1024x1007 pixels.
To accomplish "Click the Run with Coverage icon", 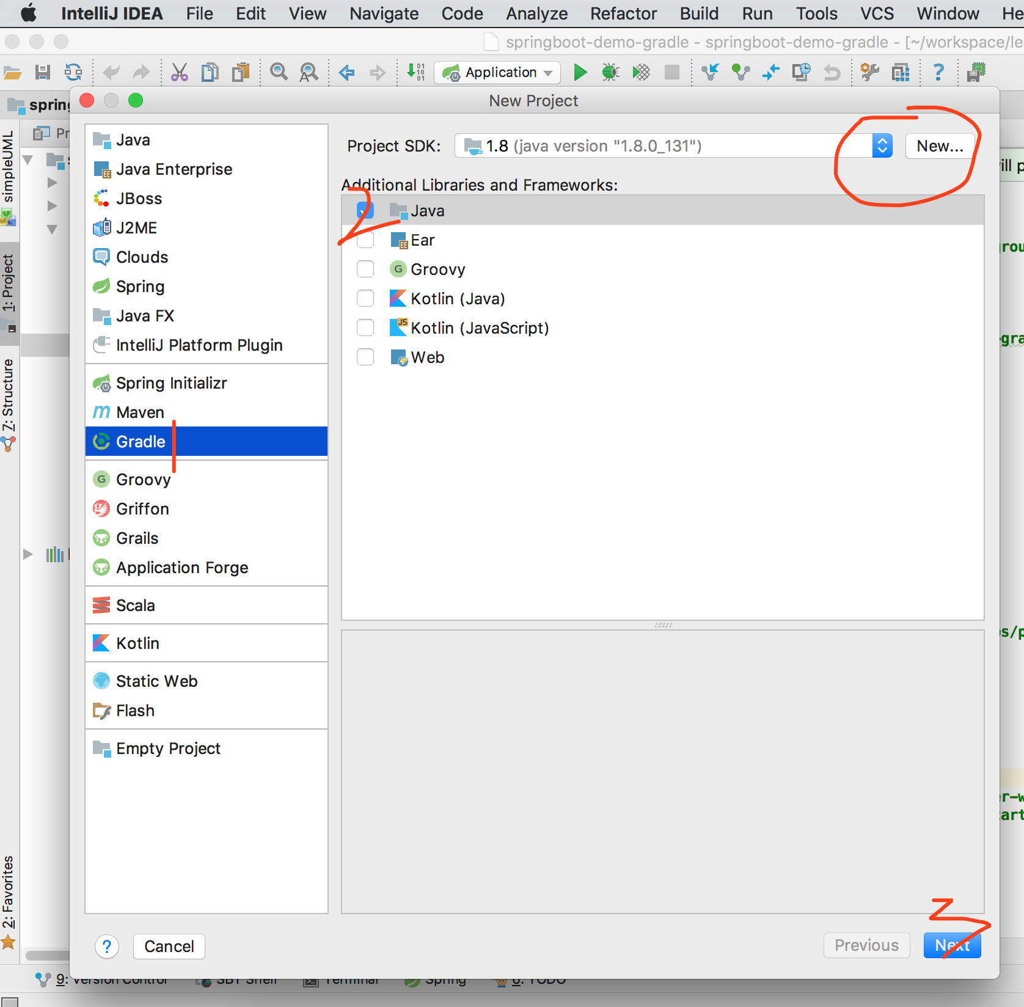I will pyautogui.click(x=641, y=73).
